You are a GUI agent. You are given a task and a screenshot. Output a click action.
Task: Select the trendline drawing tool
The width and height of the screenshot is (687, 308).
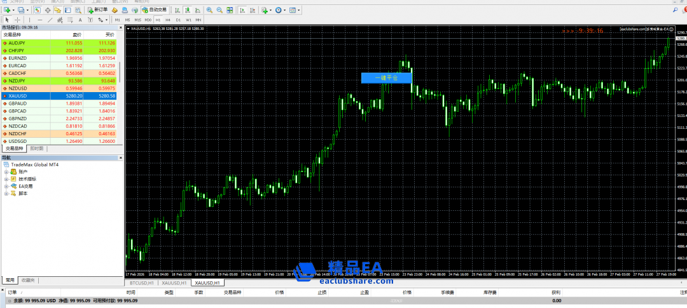click(51, 20)
